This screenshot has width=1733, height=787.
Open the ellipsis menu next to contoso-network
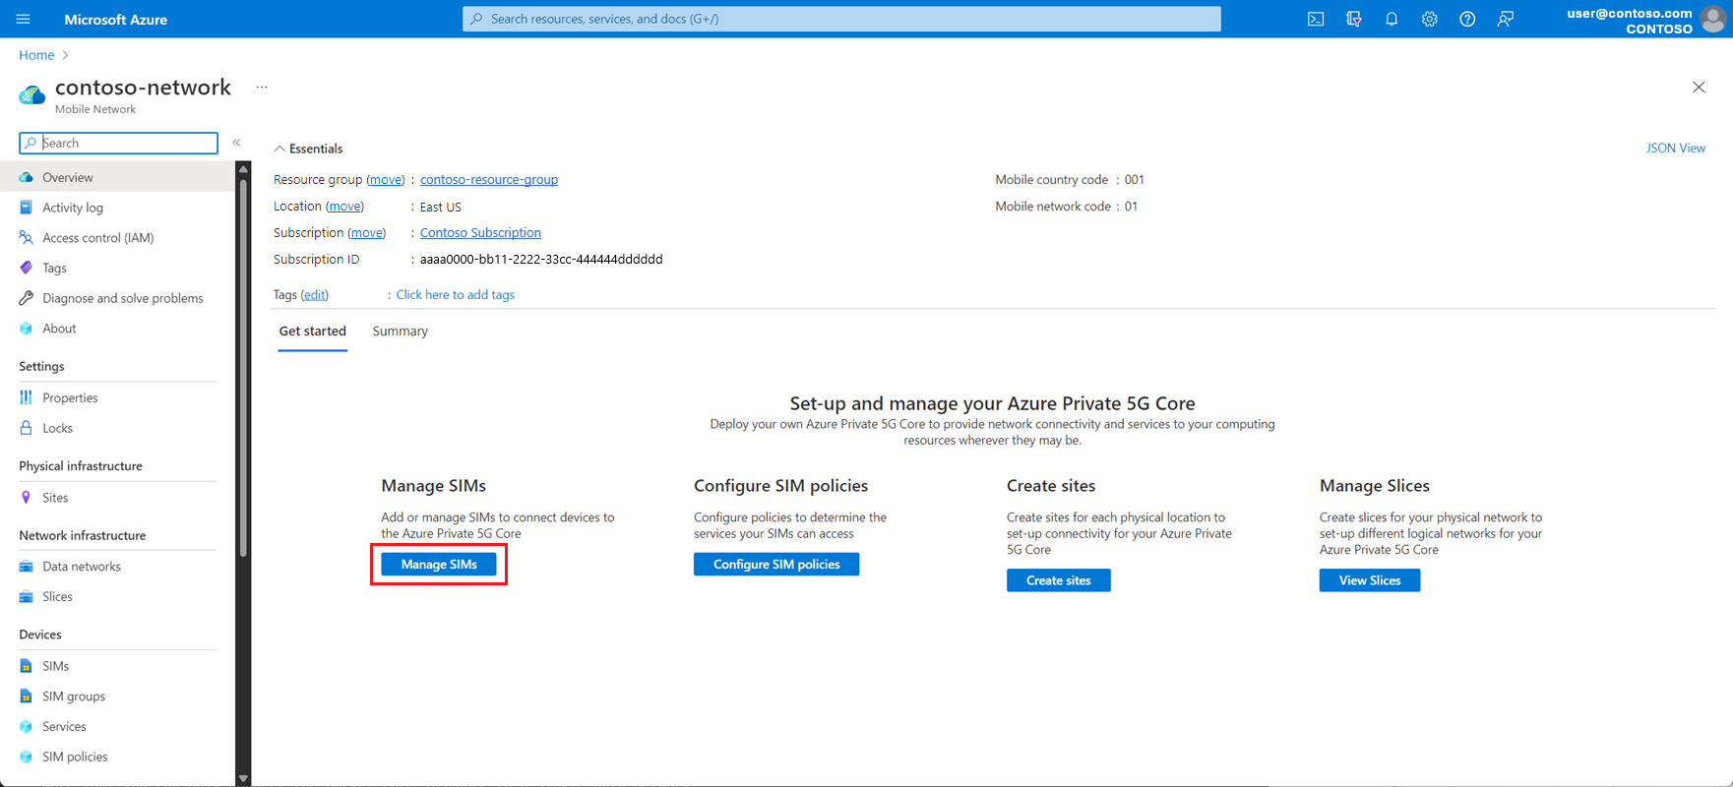point(262,87)
